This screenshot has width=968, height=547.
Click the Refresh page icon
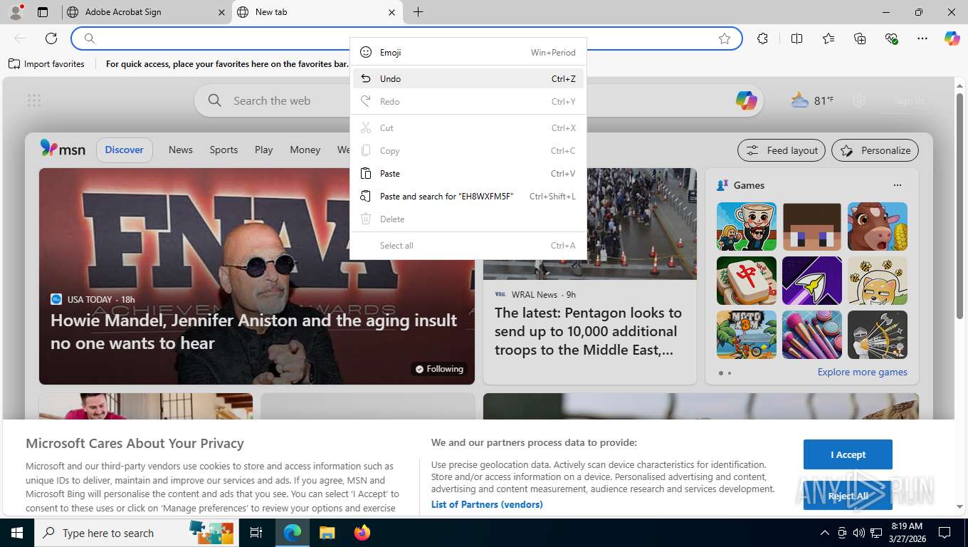[x=51, y=38]
